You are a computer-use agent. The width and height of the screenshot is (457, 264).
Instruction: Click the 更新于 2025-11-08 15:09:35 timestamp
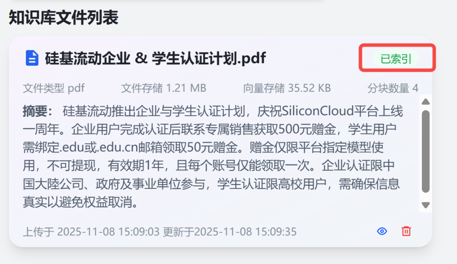tap(230, 232)
